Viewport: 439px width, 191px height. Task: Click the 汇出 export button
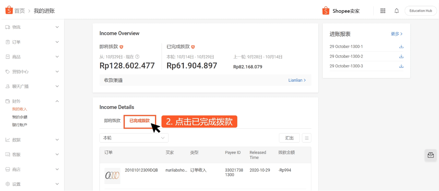(289, 138)
